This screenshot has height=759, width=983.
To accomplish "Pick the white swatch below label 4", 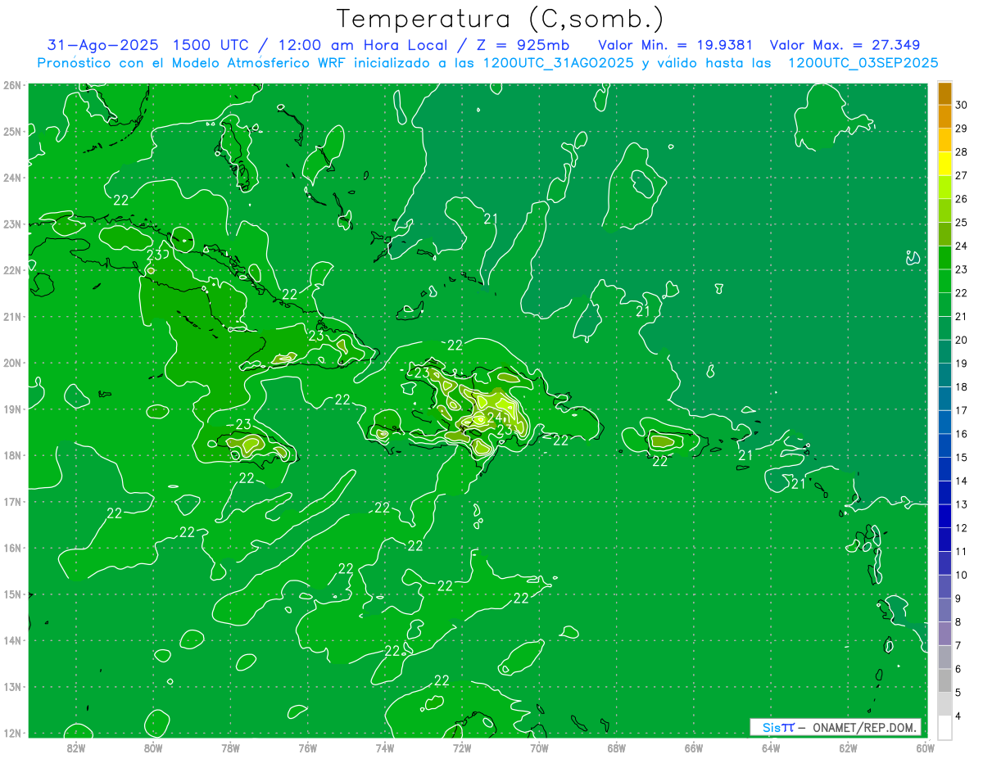I will coord(944,727).
